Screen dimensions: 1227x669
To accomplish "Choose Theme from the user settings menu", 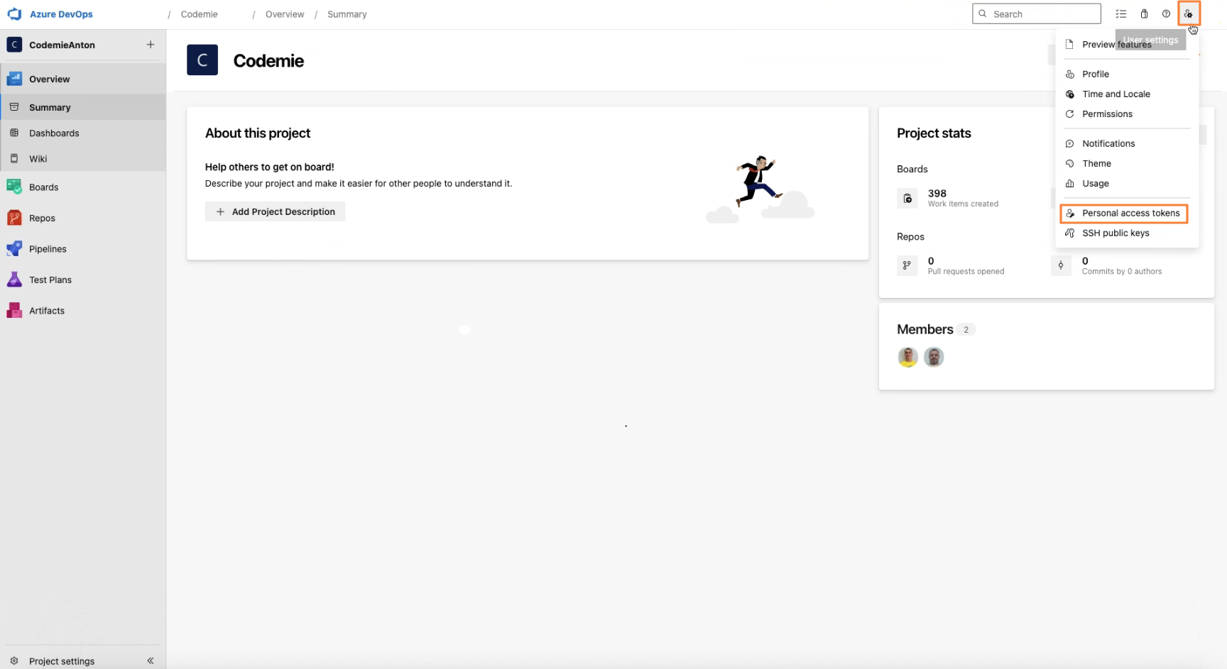I will coord(1096,163).
